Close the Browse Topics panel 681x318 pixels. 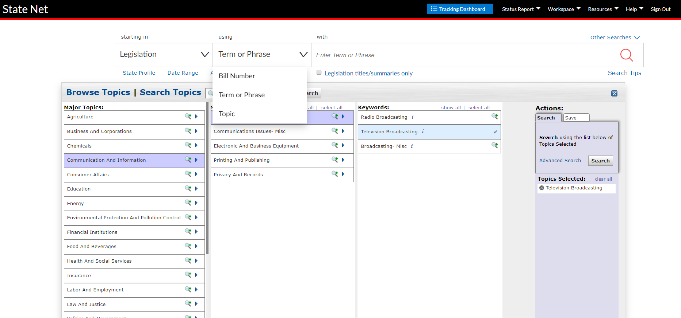point(614,94)
